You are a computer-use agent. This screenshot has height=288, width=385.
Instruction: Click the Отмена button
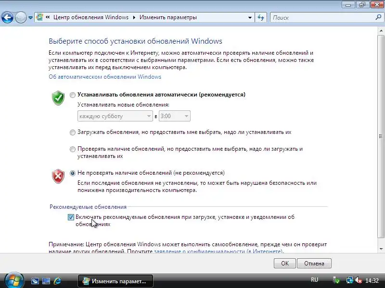[x=314, y=263]
